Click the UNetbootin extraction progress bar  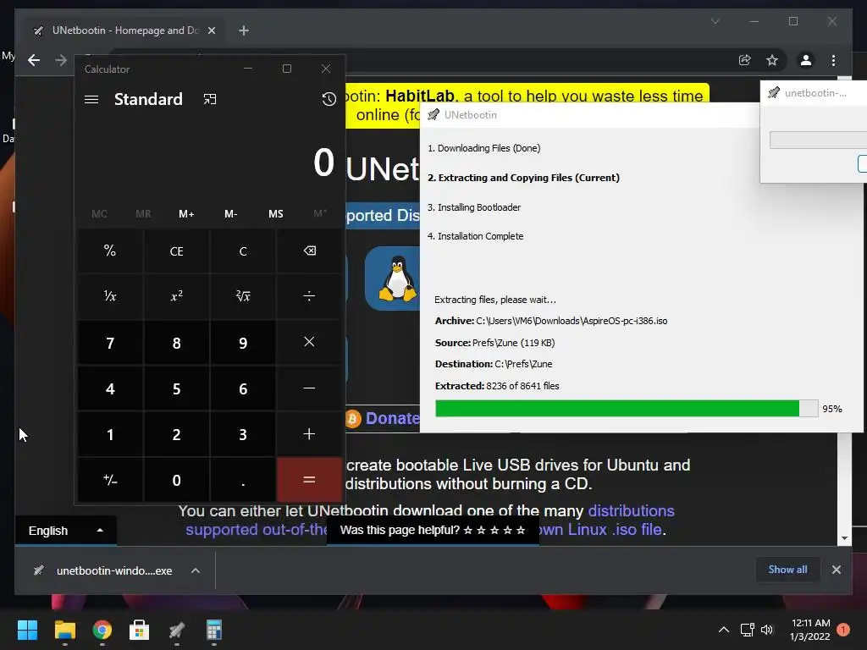627,409
